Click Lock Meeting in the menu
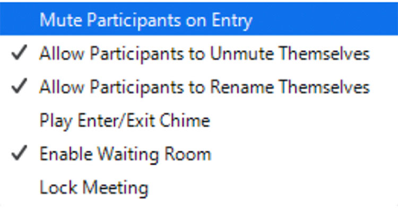Image resolution: width=398 pixels, height=214 pixels. (94, 188)
